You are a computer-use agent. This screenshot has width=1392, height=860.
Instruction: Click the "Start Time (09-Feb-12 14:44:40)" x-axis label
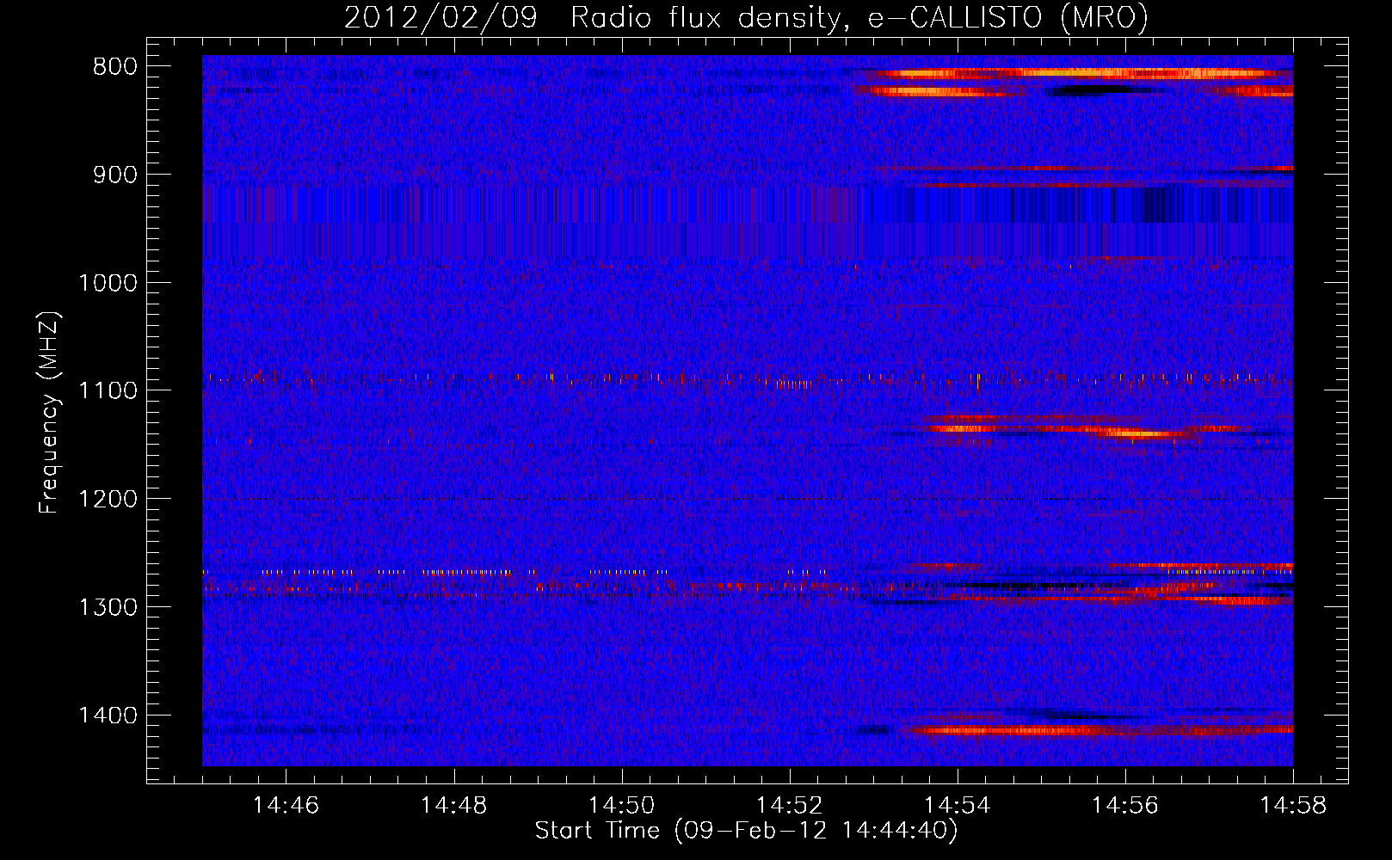pos(746,831)
